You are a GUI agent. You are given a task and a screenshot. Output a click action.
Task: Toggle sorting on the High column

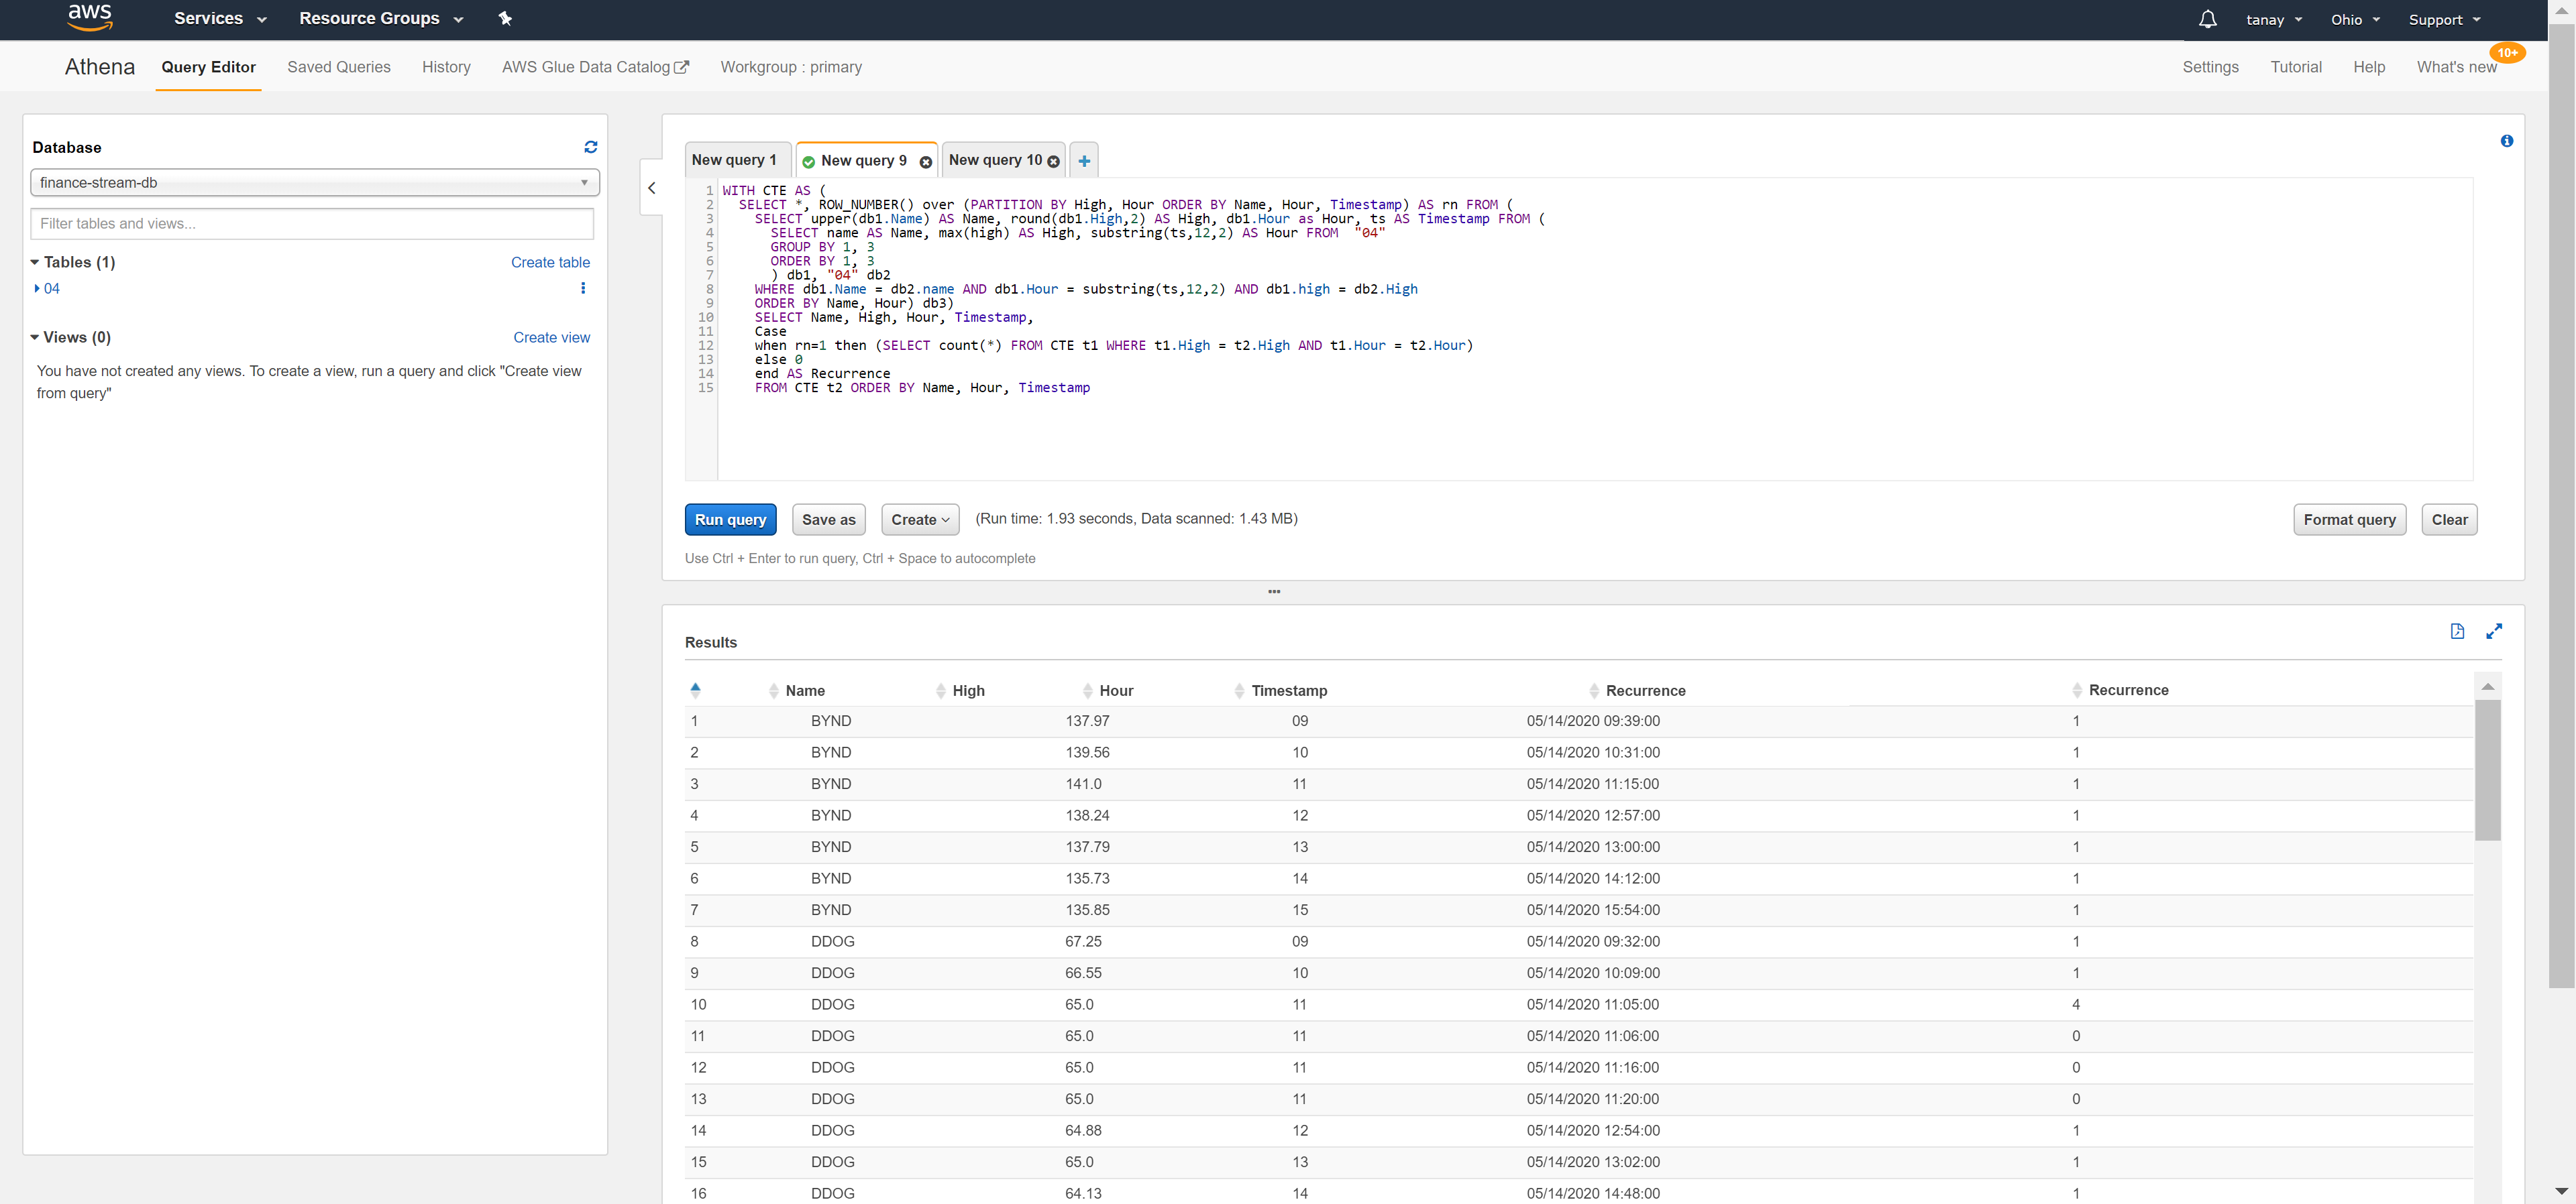click(x=940, y=690)
